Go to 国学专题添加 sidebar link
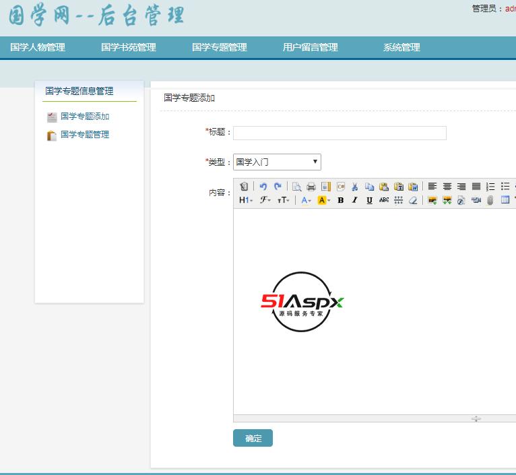Image resolution: width=516 pixels, height=475 pixels. 85,117
